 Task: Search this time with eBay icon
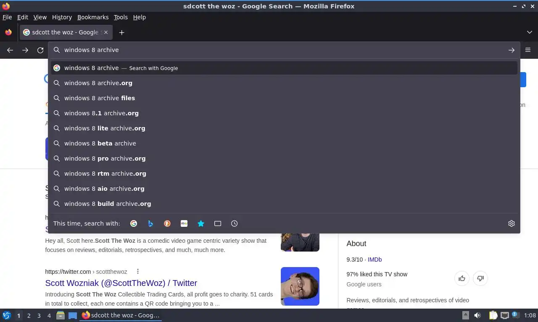click(184, 223)
